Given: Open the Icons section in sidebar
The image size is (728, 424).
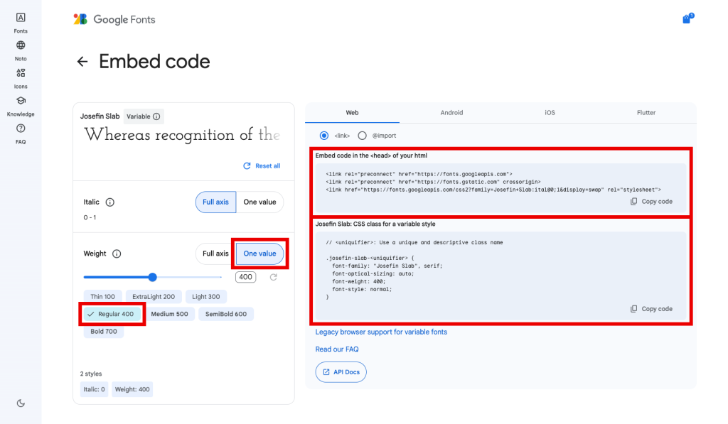Looking at the screenshot, I should point(21,73).
